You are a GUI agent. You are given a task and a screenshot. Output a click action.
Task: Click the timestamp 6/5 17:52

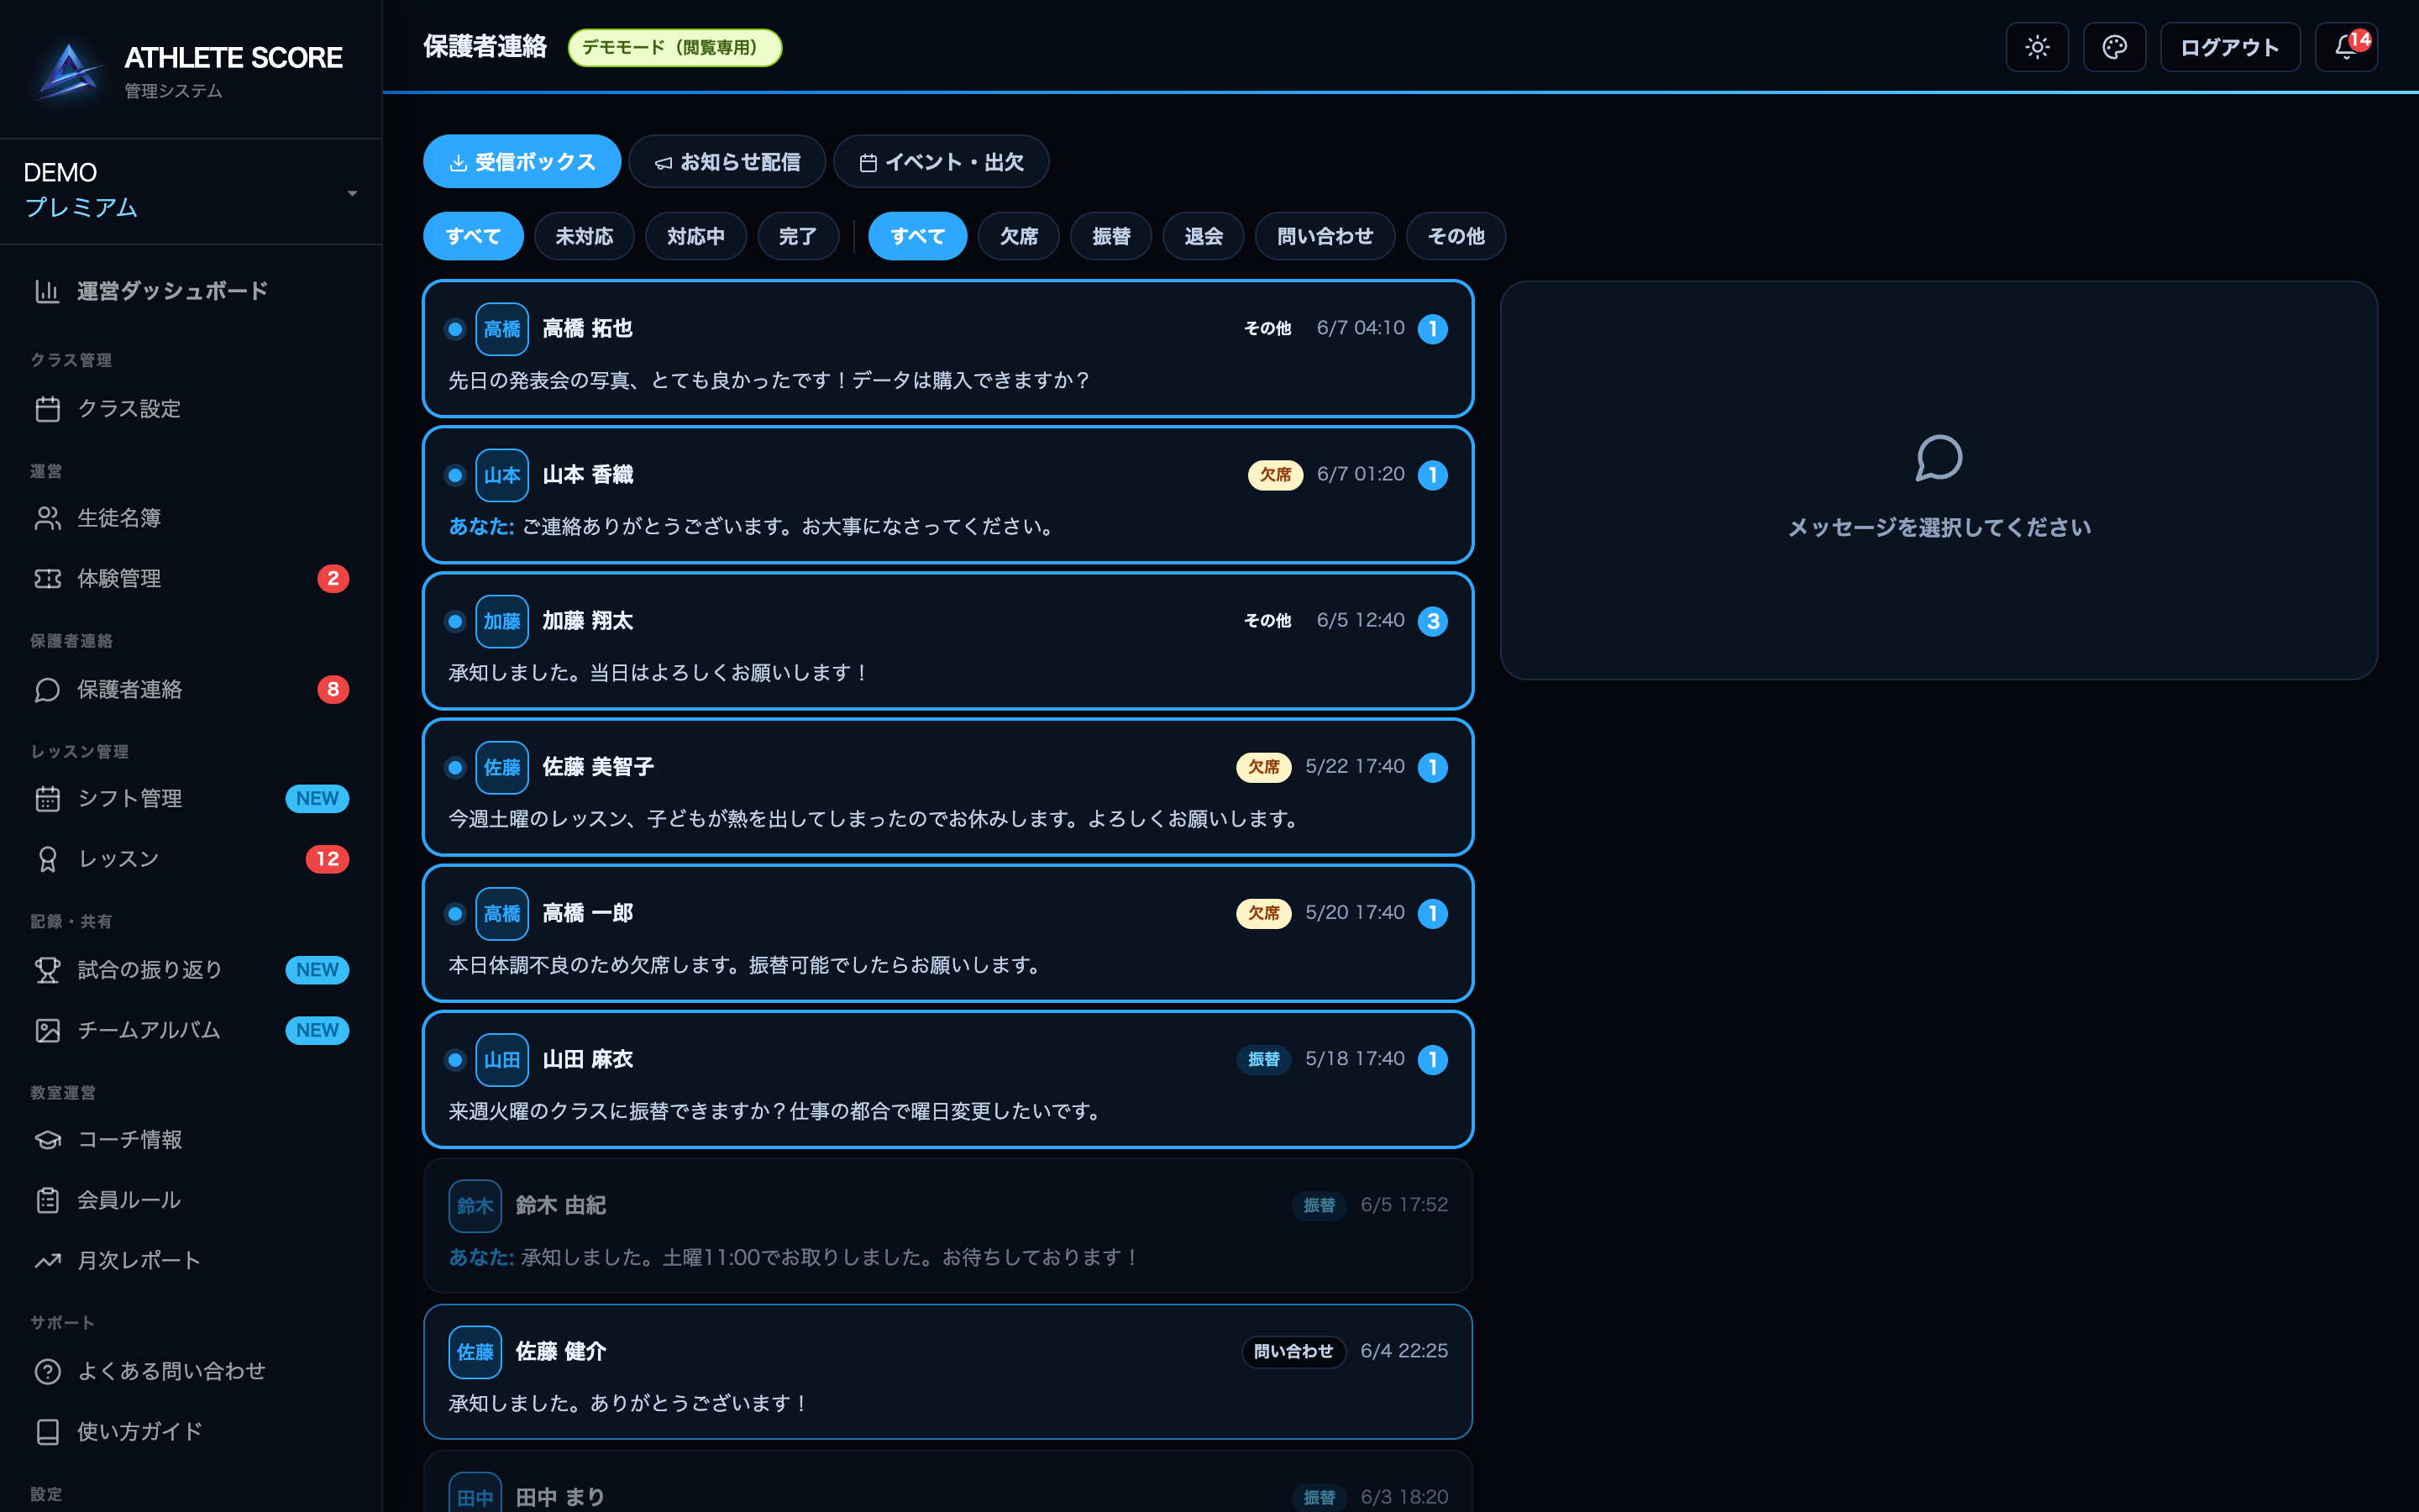(1404, 1206)
